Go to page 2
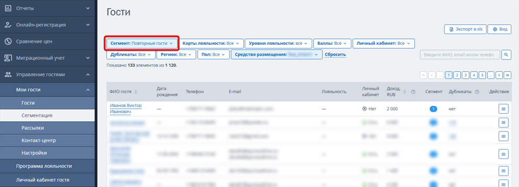 pos(457,75)
